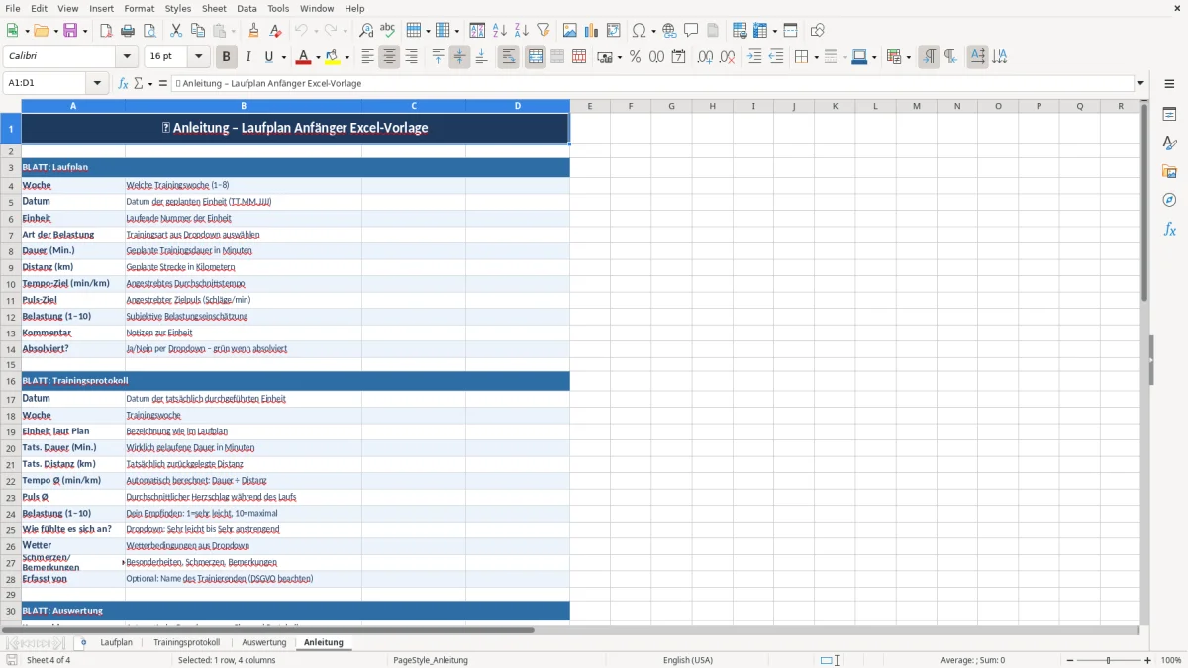Toggle left-to-right text direction

[x=929, y=57]
